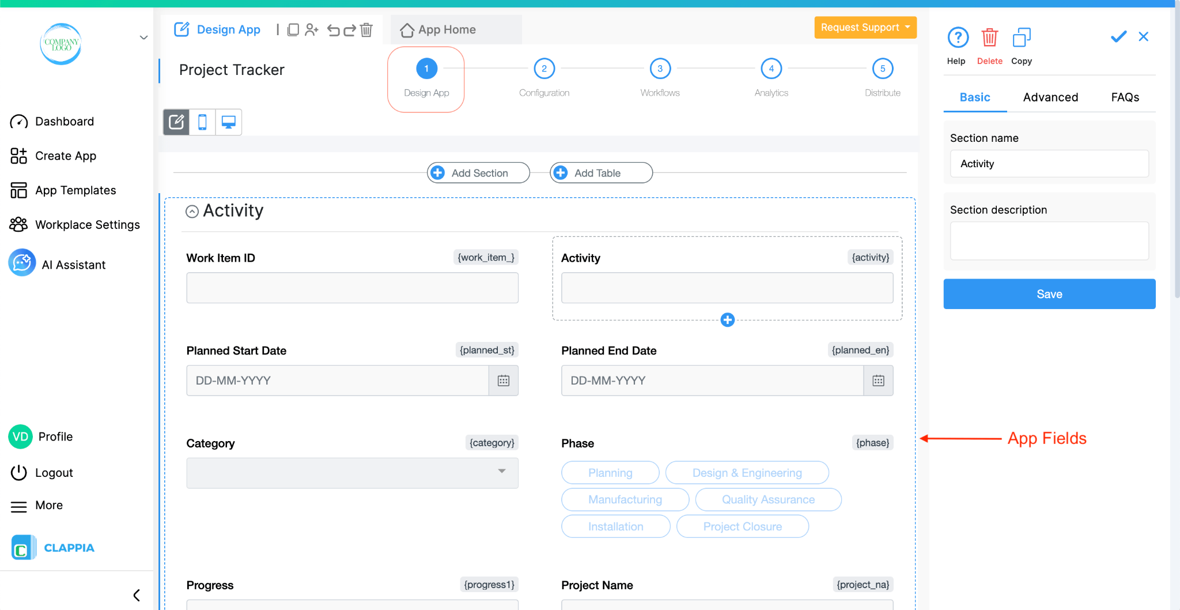Click the Planned End Date input
The image size is (1180, 610).
712,381
